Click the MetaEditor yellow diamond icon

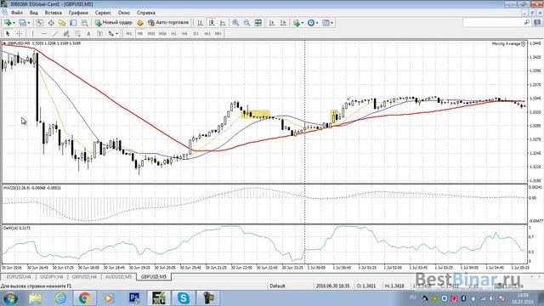[x=139, y=23]
